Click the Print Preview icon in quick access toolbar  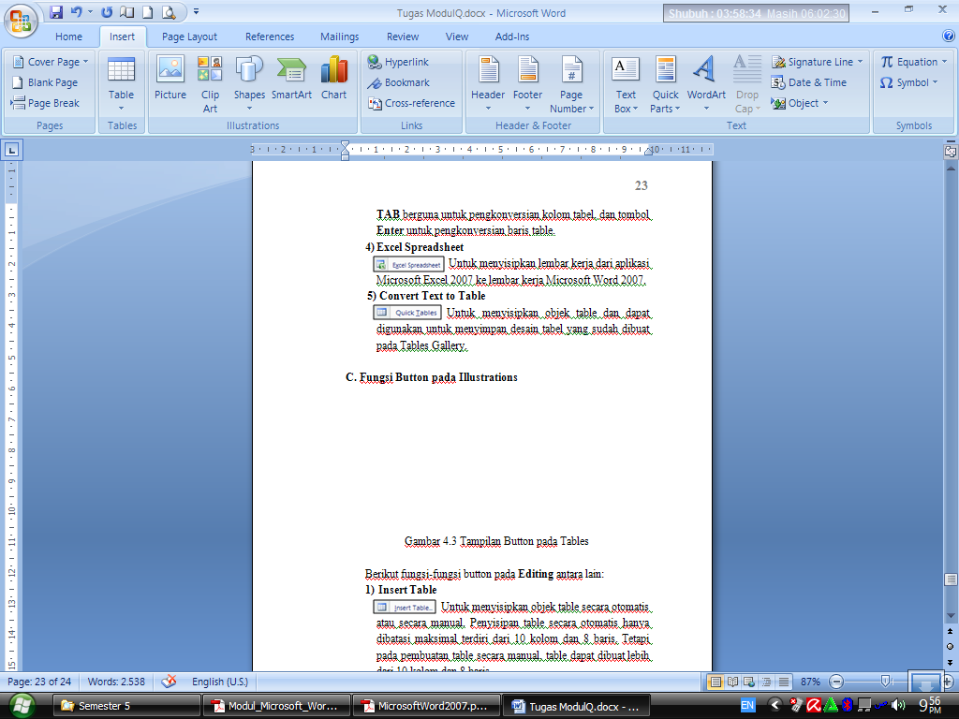pos(169,11)
